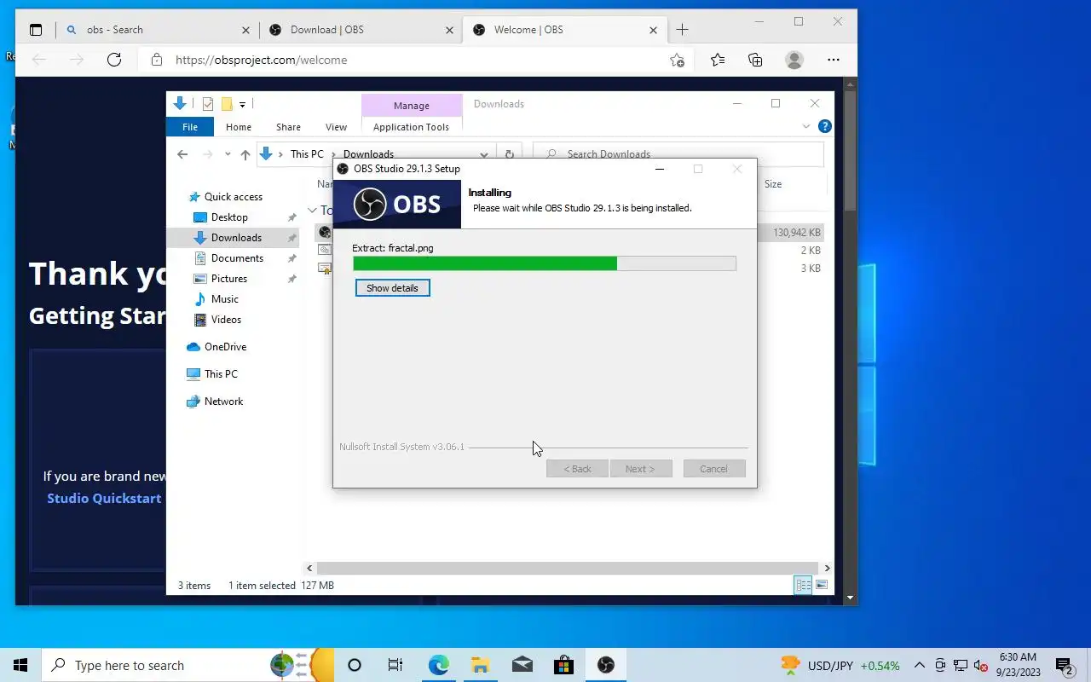The width and height of the screenshot is (1091, 682).
Task: Switch to the obs - Search browser tab
Action: pos(158,30)
